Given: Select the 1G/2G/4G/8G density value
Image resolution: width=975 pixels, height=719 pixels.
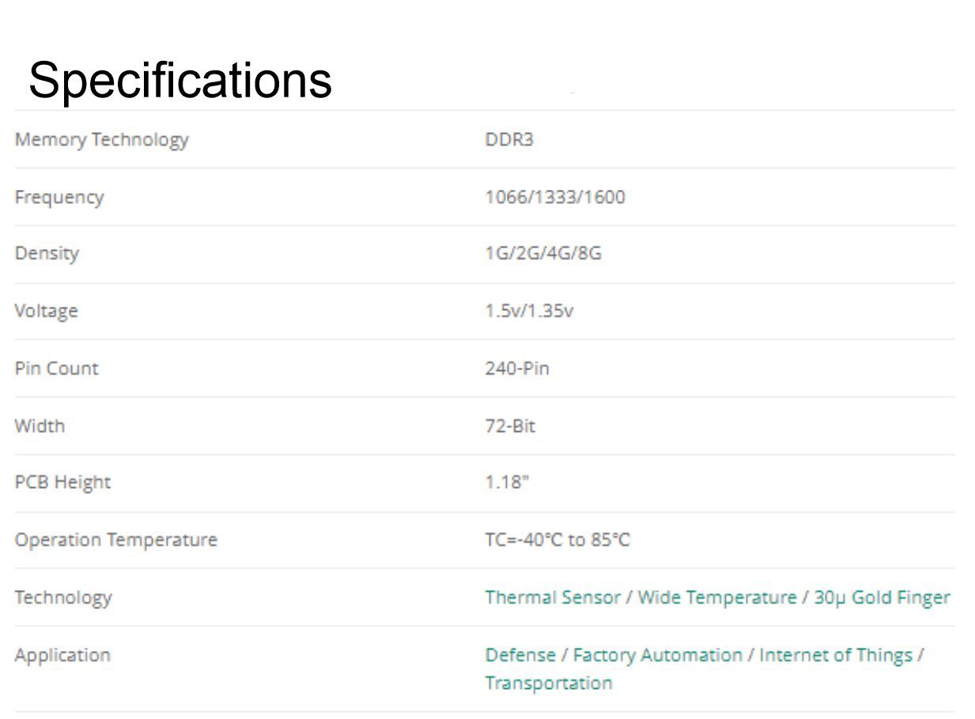Looking at the screenshot, I should coord(543,254).
